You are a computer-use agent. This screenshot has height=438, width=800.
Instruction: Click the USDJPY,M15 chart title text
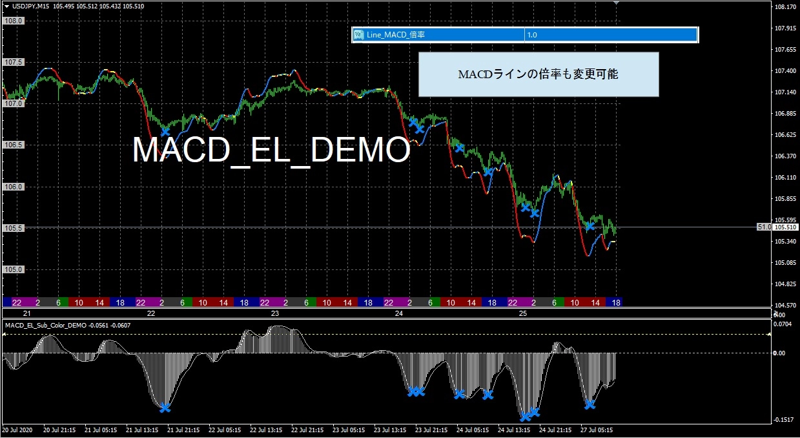31,6
